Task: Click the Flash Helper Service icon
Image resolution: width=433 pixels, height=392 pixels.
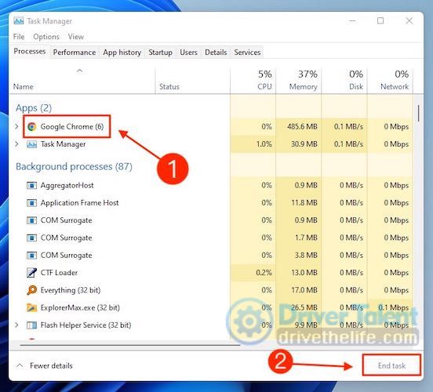Action: tap(31, 325)
